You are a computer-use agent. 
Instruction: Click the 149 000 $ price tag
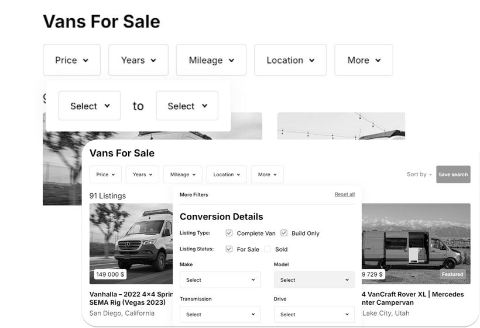(110, 274)
